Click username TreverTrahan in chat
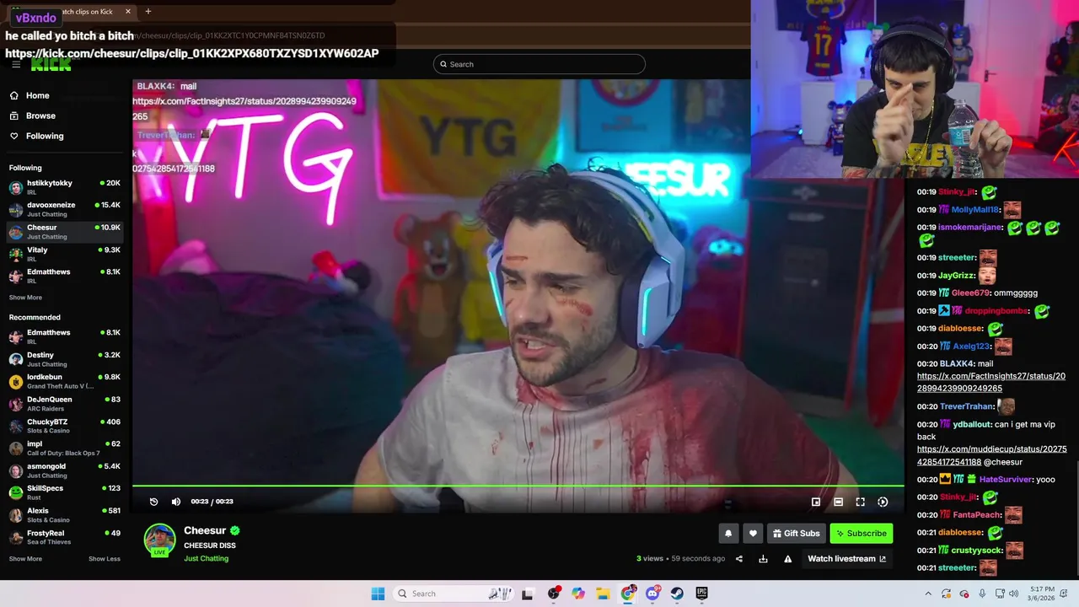1079x607 pixels. [x=967, y=406]
